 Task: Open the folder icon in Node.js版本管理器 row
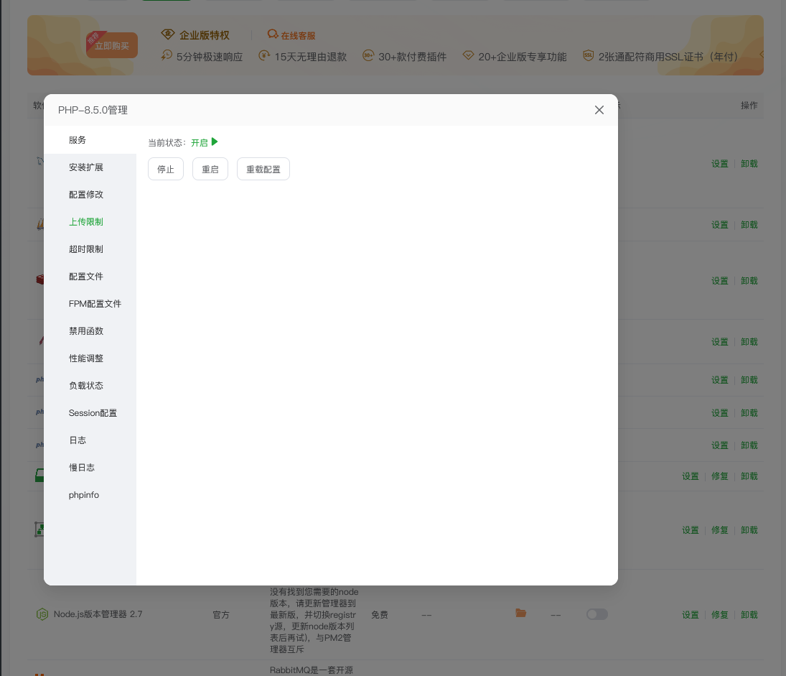click(x=520, y=614)
